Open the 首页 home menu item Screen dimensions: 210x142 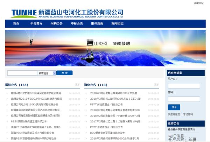(x=16, y=24)
